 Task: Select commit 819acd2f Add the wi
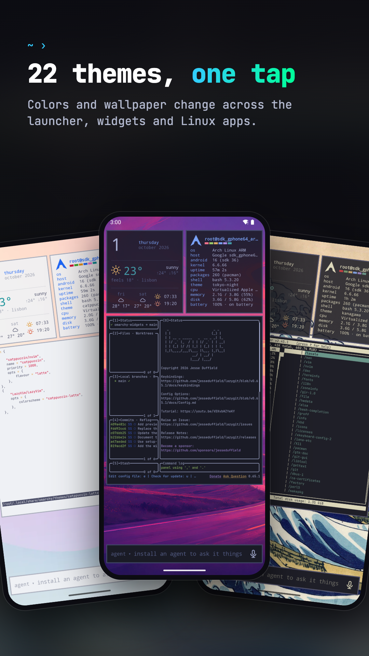click(134, 446)
